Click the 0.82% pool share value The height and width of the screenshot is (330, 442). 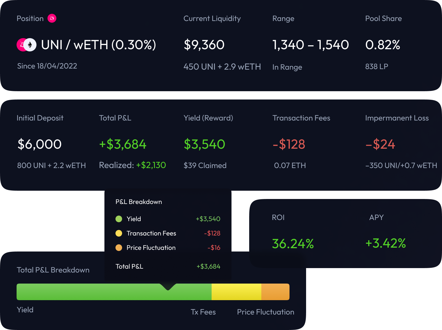coord(383,45)
